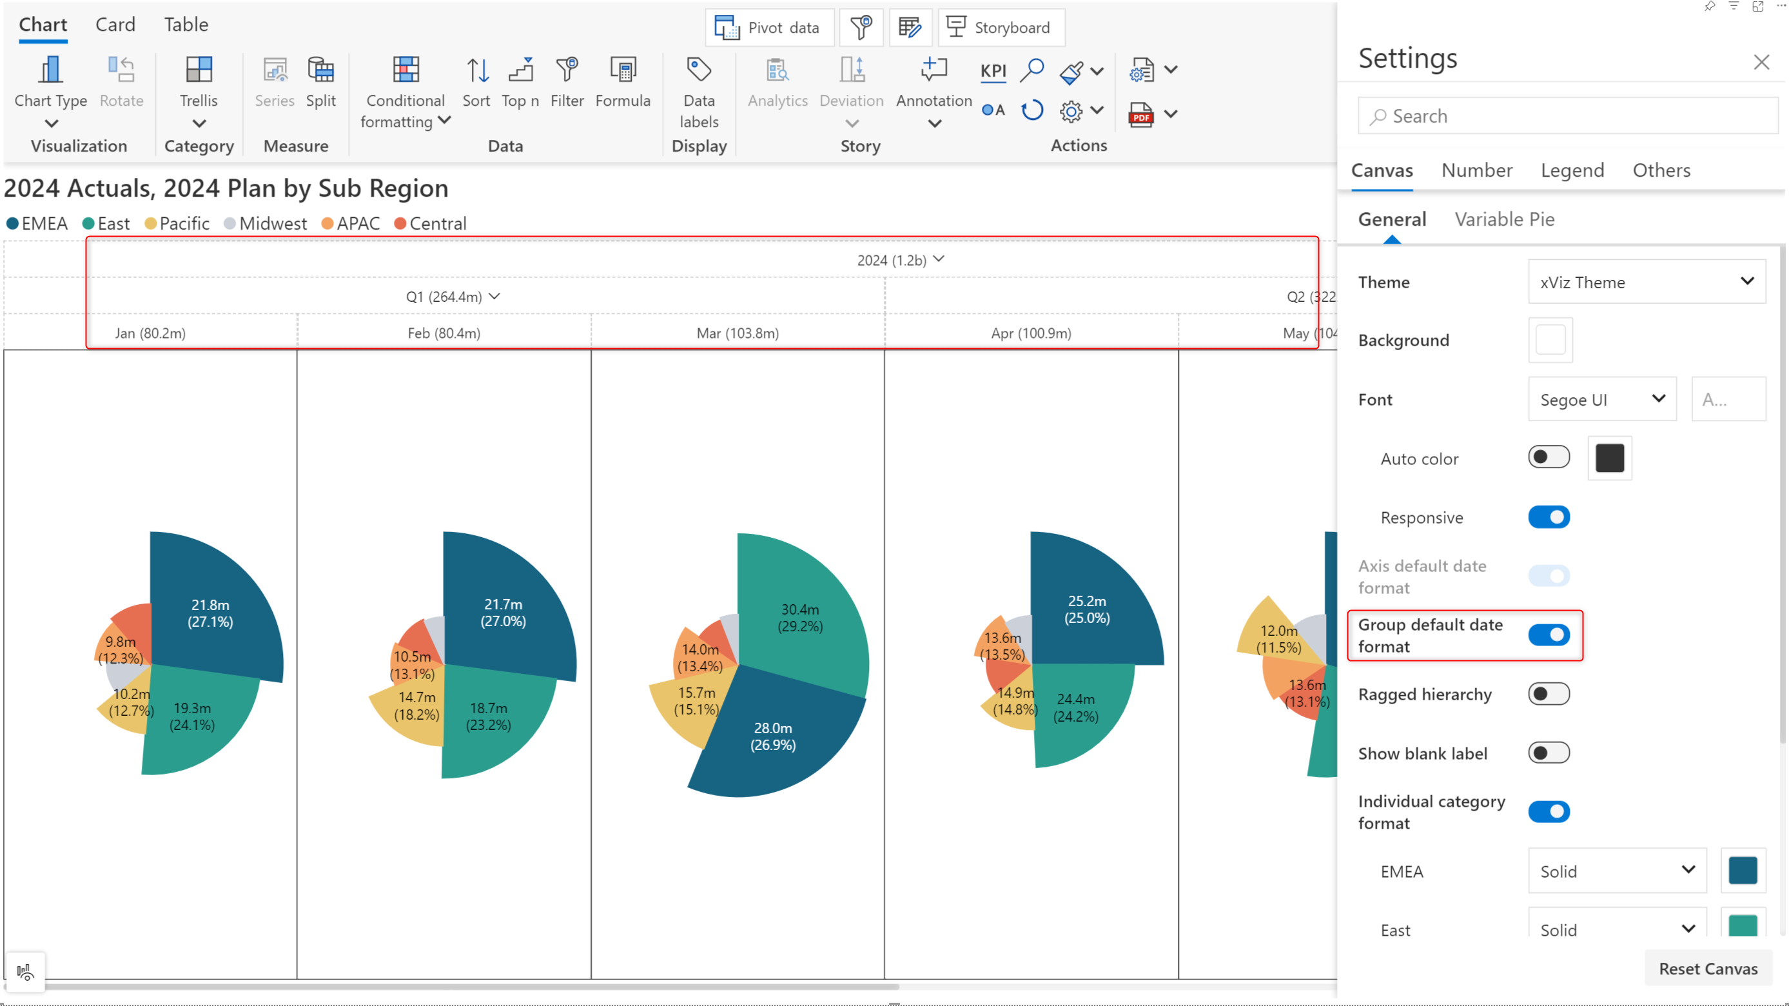Viewport: 1789px width, 1006px height.
Task: Click the Central legend item
Action: [430, 224]
